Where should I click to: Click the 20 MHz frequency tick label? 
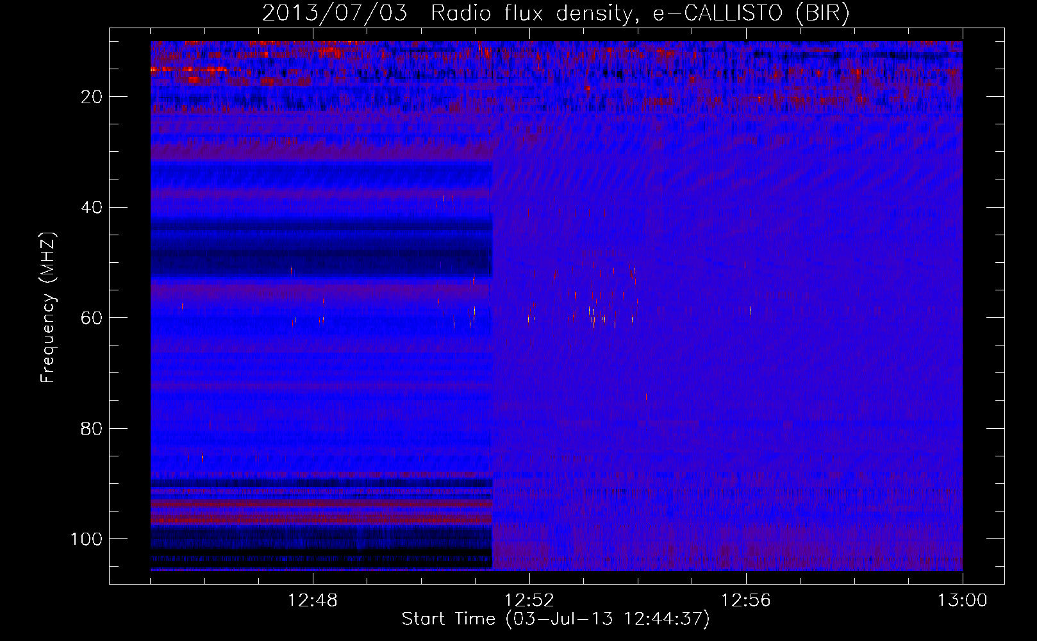pyautogui.click(x=92, y=97)
